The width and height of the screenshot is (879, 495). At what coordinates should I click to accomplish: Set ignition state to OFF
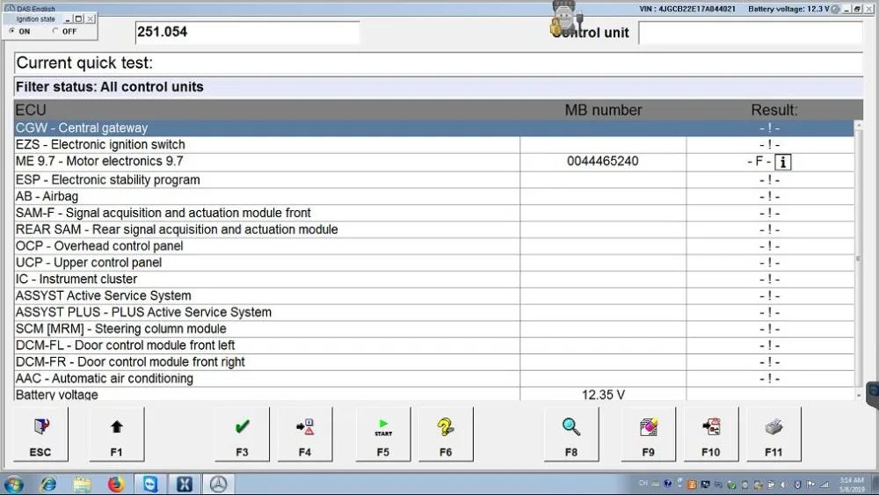coord(54,32)
